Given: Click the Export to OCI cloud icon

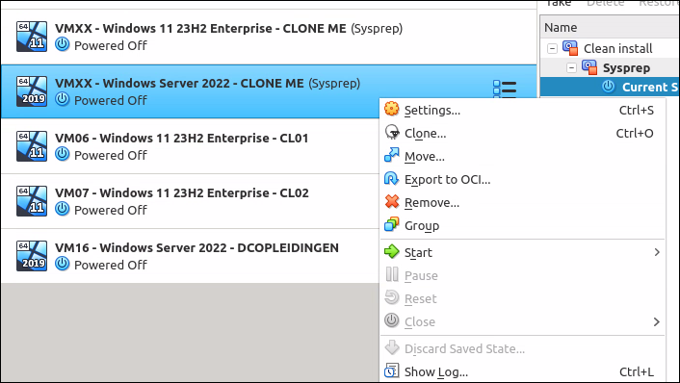Looking at the screenshot, I should click(392, 178).
